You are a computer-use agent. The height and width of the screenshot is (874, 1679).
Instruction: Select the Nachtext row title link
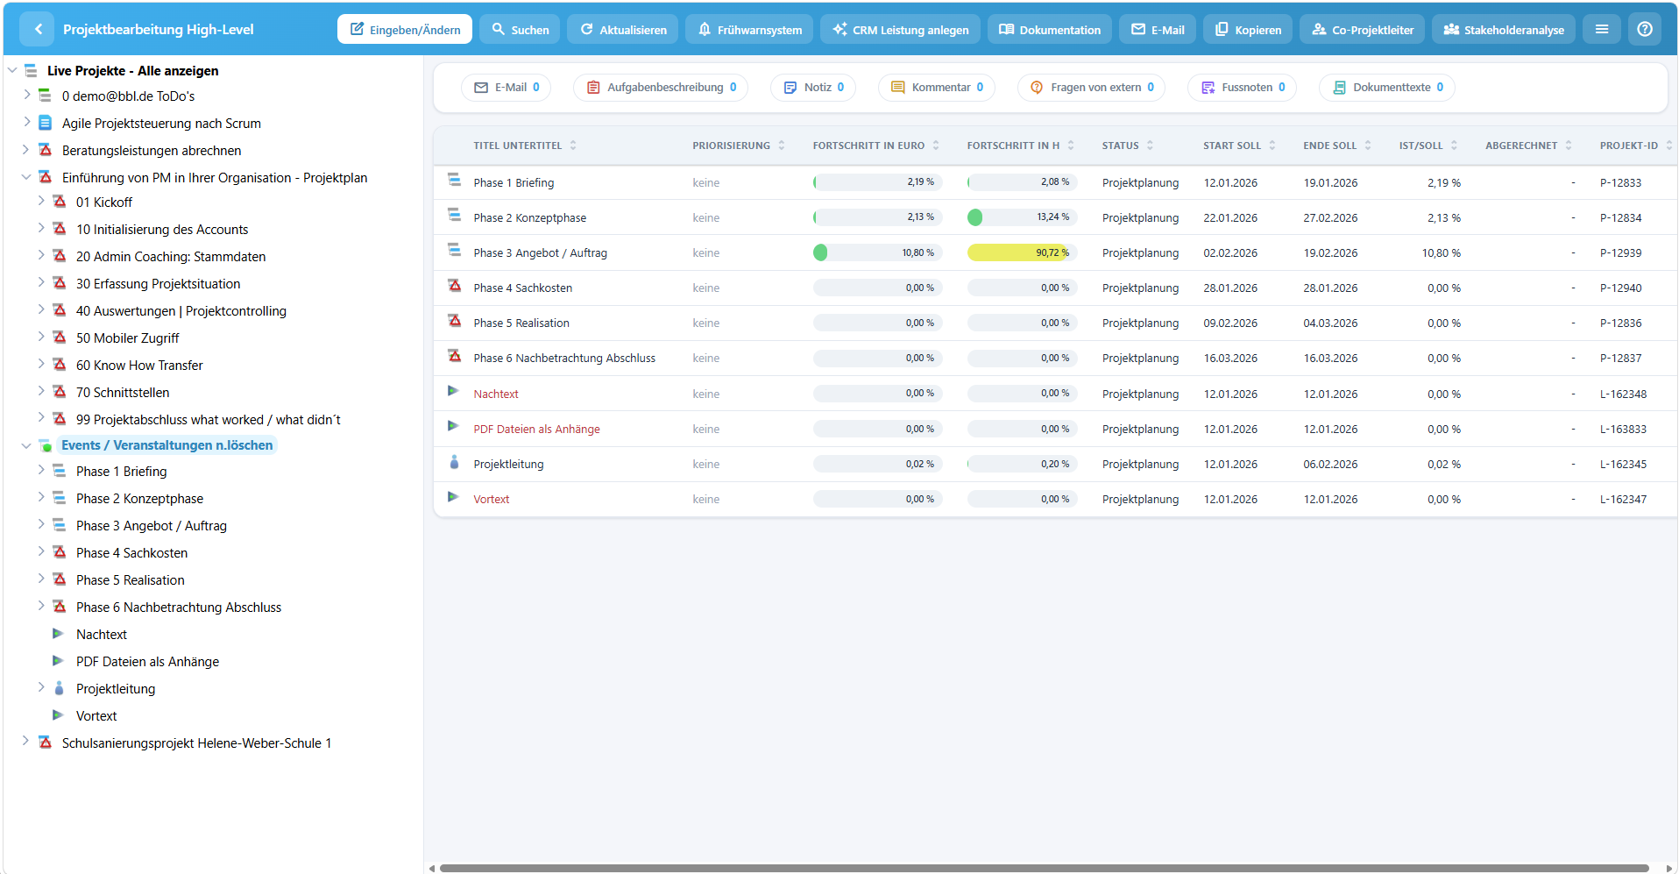tap(496, 394)
